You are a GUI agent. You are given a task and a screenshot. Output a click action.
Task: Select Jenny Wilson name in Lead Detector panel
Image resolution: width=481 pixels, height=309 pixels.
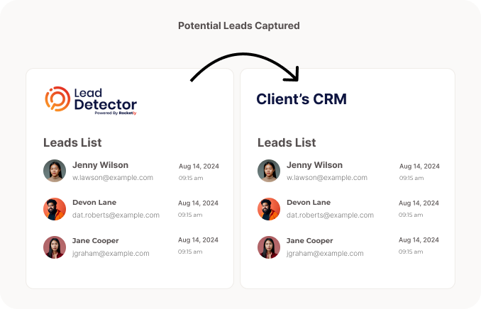100,165
